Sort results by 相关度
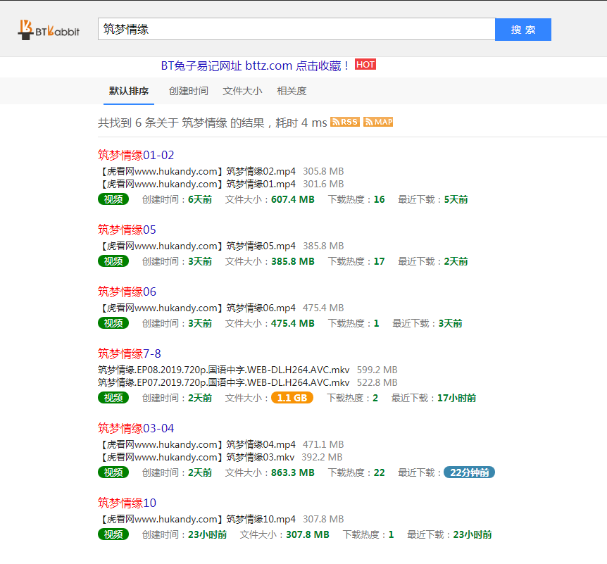Screen dimensions: 607x564 point(292,91)
